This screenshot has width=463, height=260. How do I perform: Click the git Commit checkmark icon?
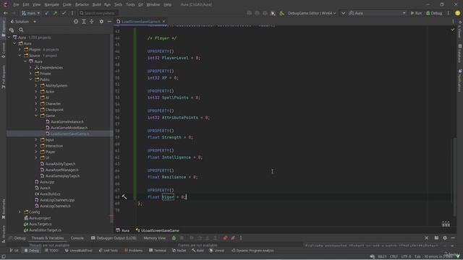(x=64, y=13)
